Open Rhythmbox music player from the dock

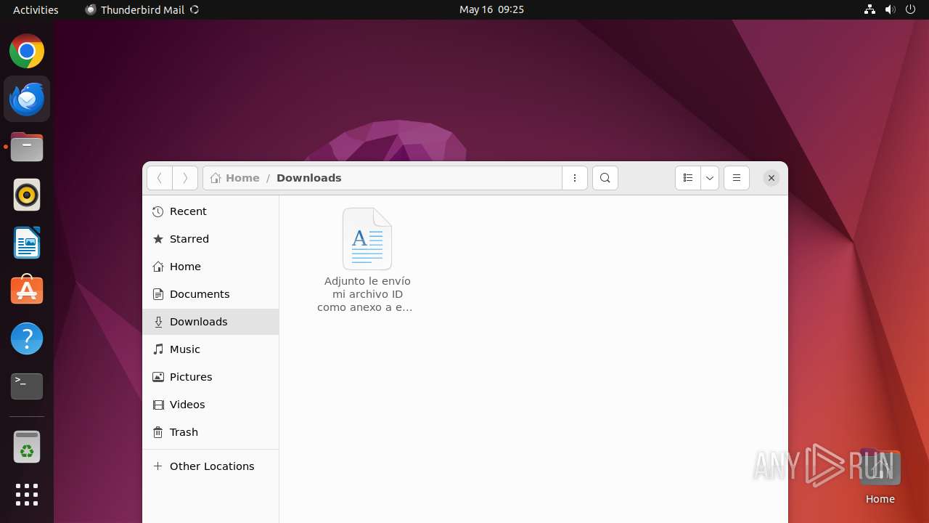27,195
